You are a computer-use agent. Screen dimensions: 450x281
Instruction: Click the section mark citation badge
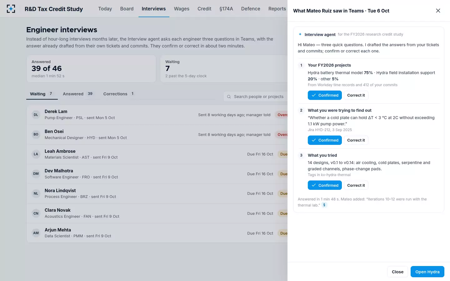324,205
